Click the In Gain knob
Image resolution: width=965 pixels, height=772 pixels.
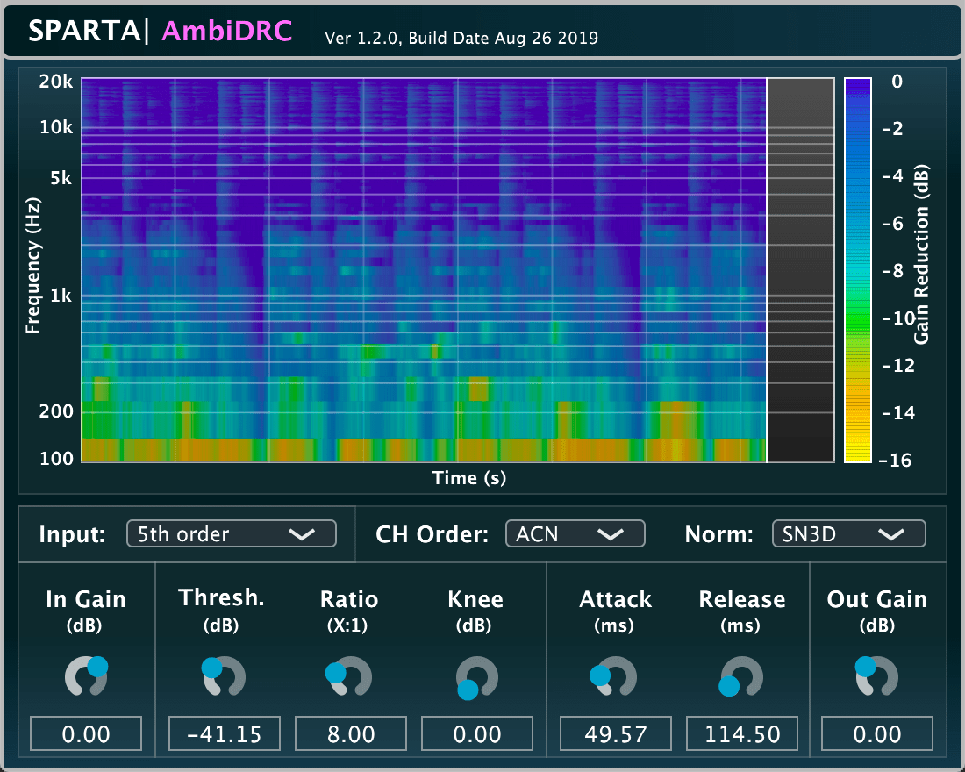86,676
